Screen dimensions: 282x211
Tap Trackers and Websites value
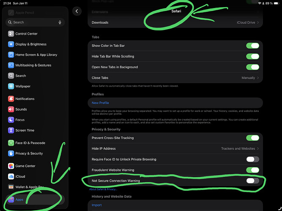coord(238,149)
